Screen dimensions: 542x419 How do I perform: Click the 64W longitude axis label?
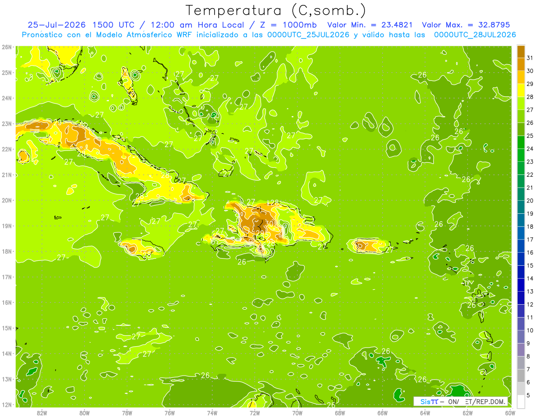(425, 413)
